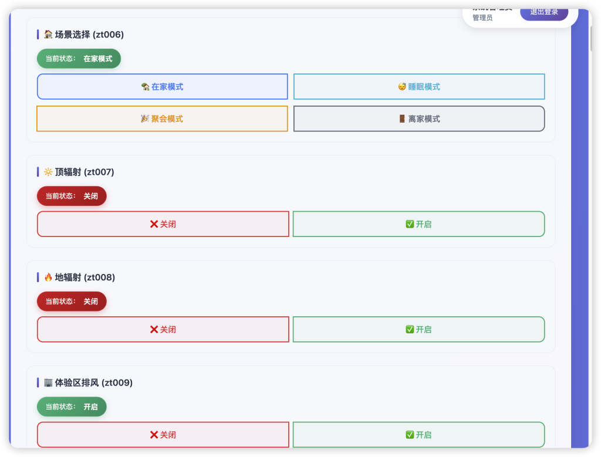Click the red X icon in 顶辐射 关闭

(x=154, y=224)
